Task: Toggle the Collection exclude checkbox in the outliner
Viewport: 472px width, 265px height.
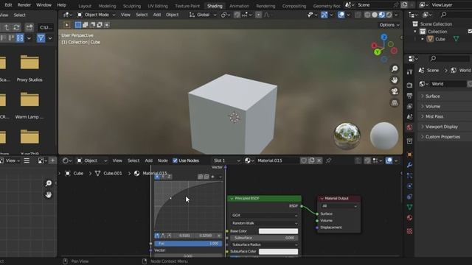Action: coord(470,31)
